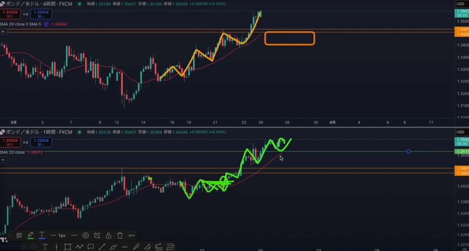Collapse indicator legend on 4-hour chart
Screen dimensions: 469x251
(3, 32)
